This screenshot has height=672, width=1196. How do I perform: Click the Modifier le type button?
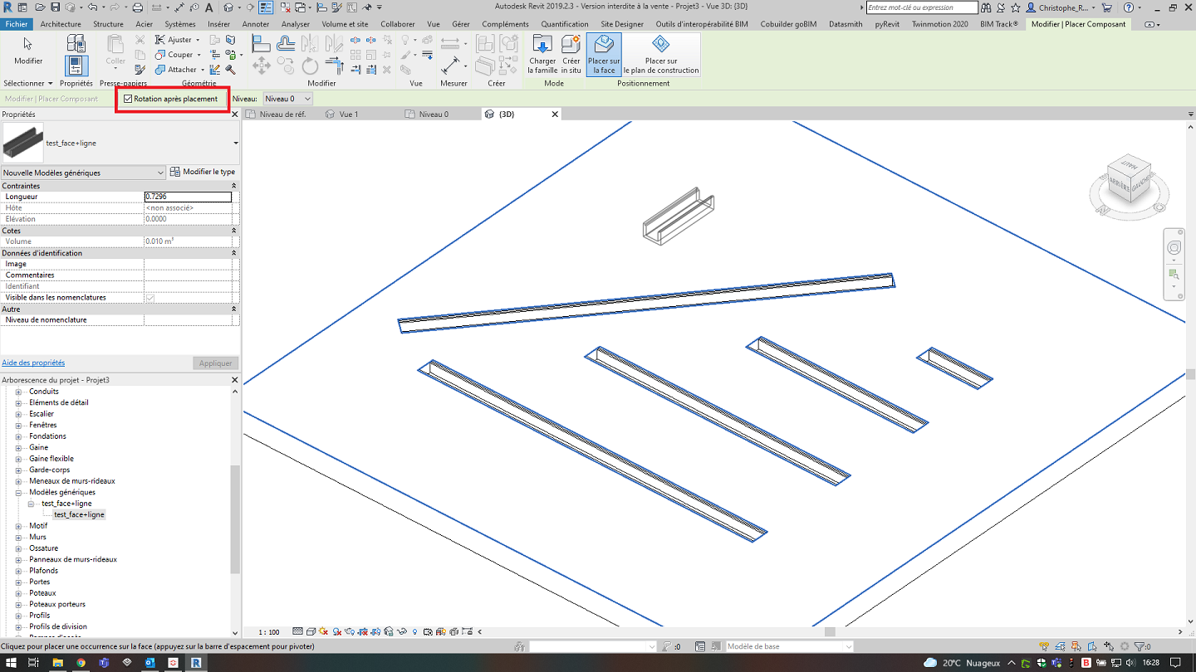click(x=203, y=172)
